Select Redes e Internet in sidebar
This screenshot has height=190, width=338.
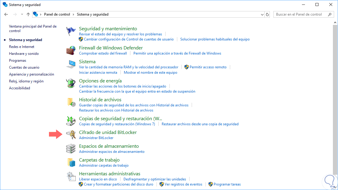pos(22,47)
